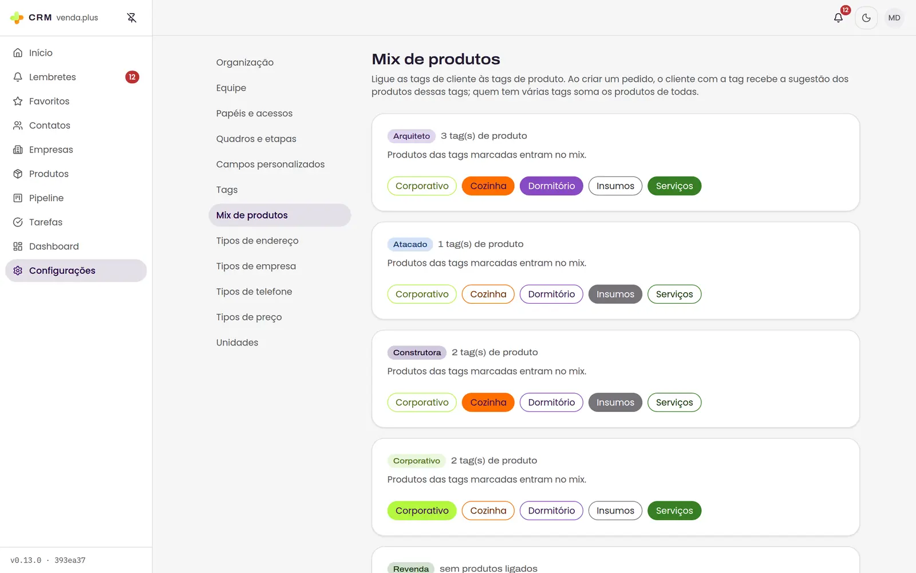Open Tipos de preço section
Viewport: 916px width, 573px height.
(280, 317)
